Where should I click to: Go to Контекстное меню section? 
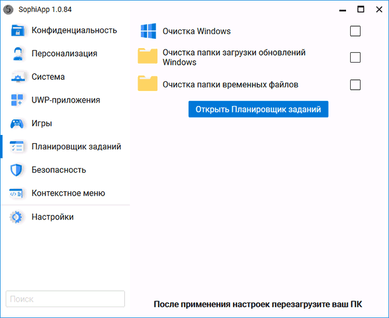point(66,193)
